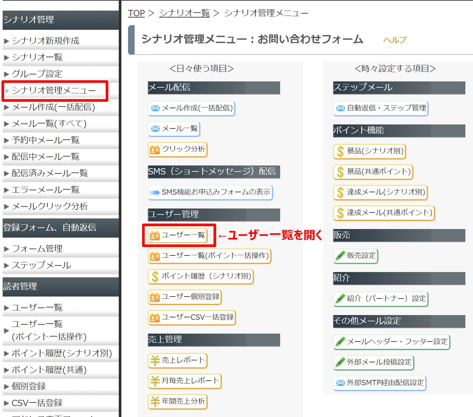Click arrow beside sidebar ステップメール

6,265
